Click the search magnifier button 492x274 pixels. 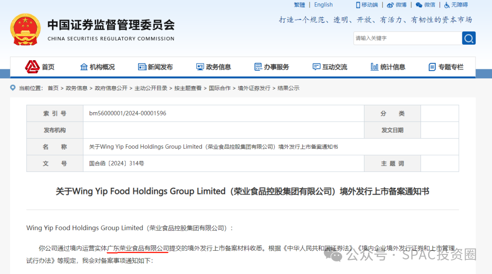469,38
